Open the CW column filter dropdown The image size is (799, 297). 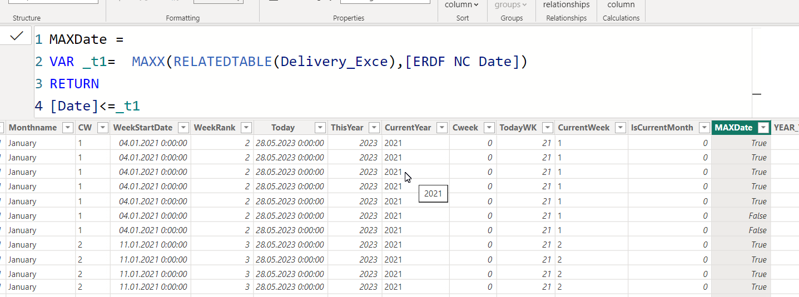point(102,128)
